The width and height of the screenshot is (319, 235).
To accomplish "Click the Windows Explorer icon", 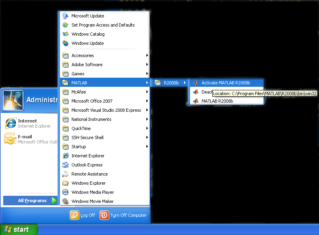I will coord(65,183).
